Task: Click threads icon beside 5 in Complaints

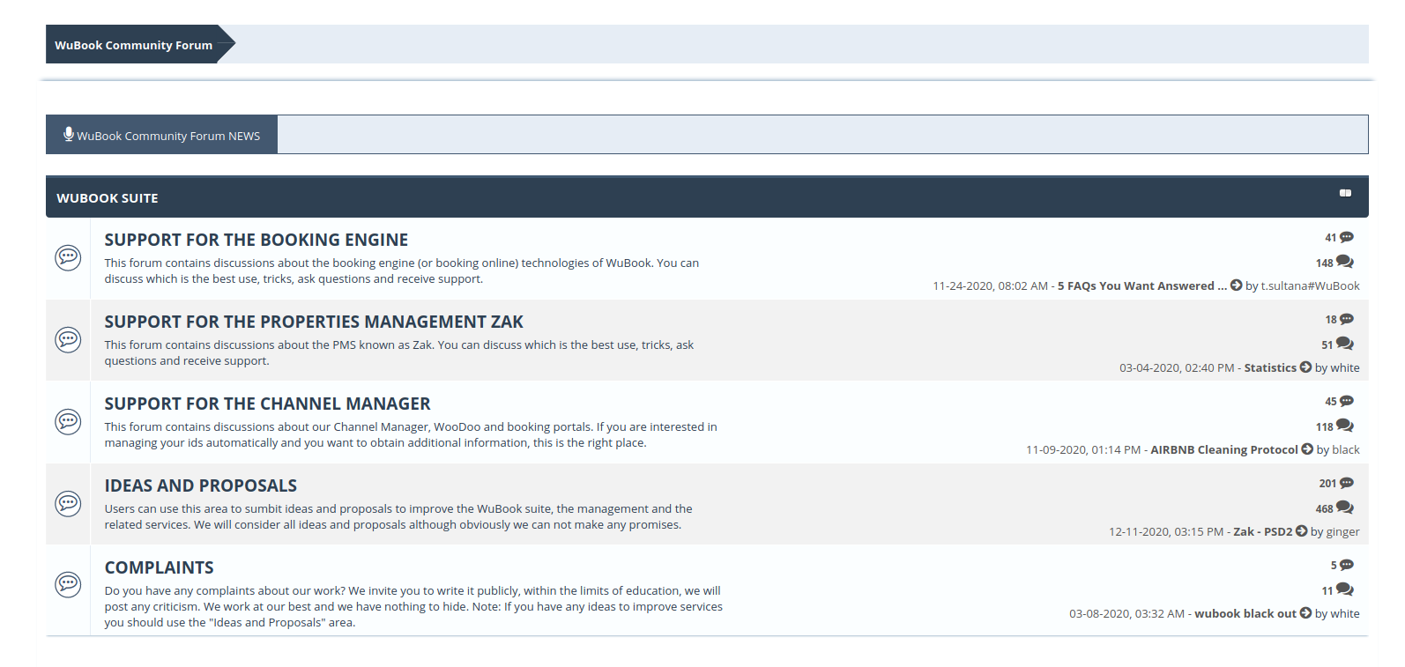Action: [x=1347, y=565]
